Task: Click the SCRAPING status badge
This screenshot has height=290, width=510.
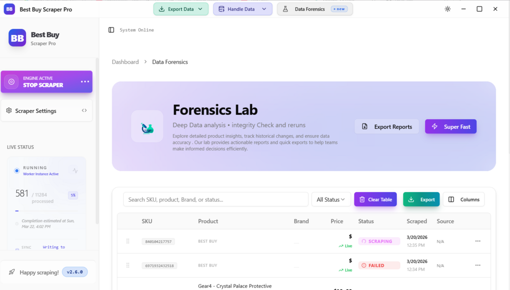Action: 379,241
